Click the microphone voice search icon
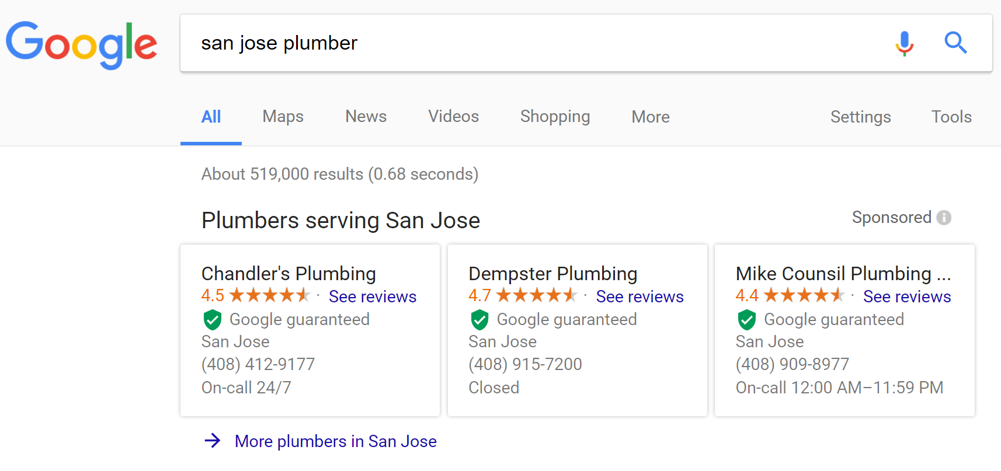This screenshot has width=1001, height=471. (904, 43)
